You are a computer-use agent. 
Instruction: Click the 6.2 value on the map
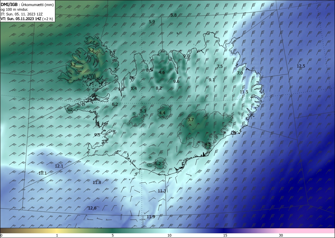pos(115,104)
